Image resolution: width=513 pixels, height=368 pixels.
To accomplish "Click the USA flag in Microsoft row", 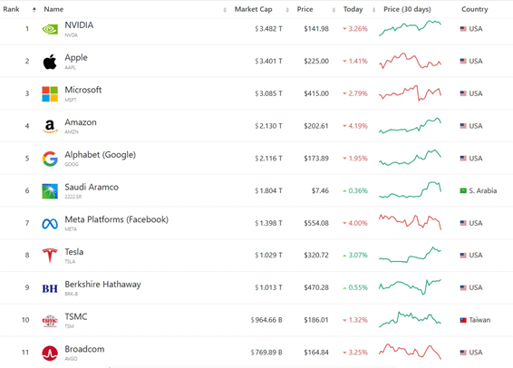I will pyautogui.click(x=463, y=93).
